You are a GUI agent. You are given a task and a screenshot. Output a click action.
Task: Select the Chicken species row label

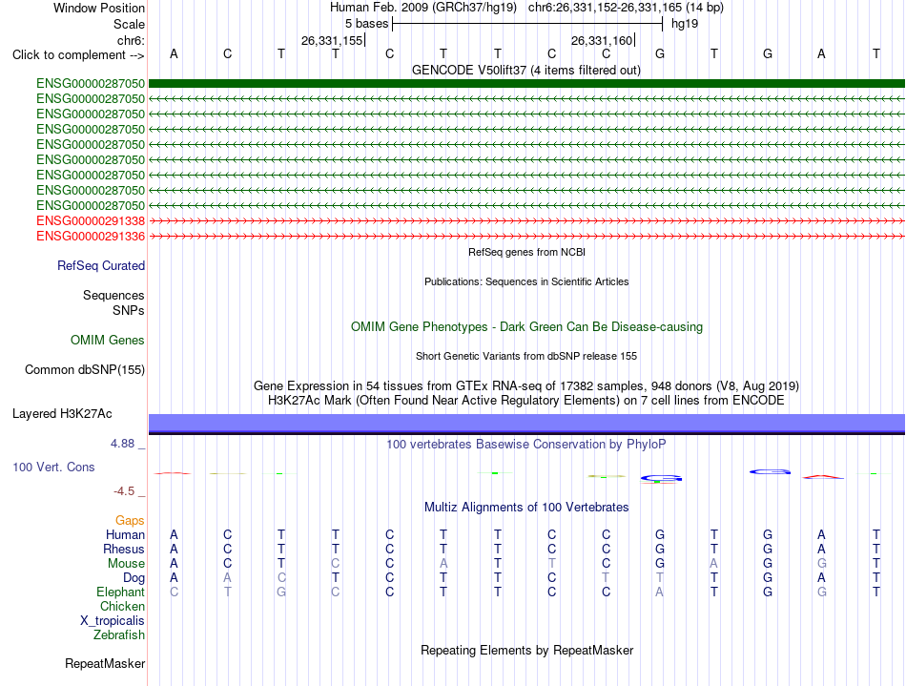click(122, 606)
